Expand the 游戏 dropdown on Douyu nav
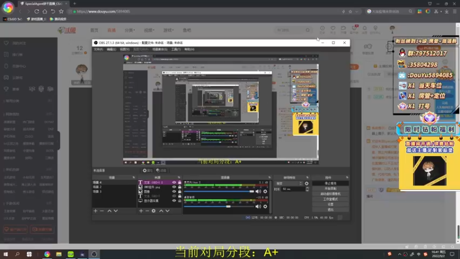The image size is (460, 259). click(168, 31)
